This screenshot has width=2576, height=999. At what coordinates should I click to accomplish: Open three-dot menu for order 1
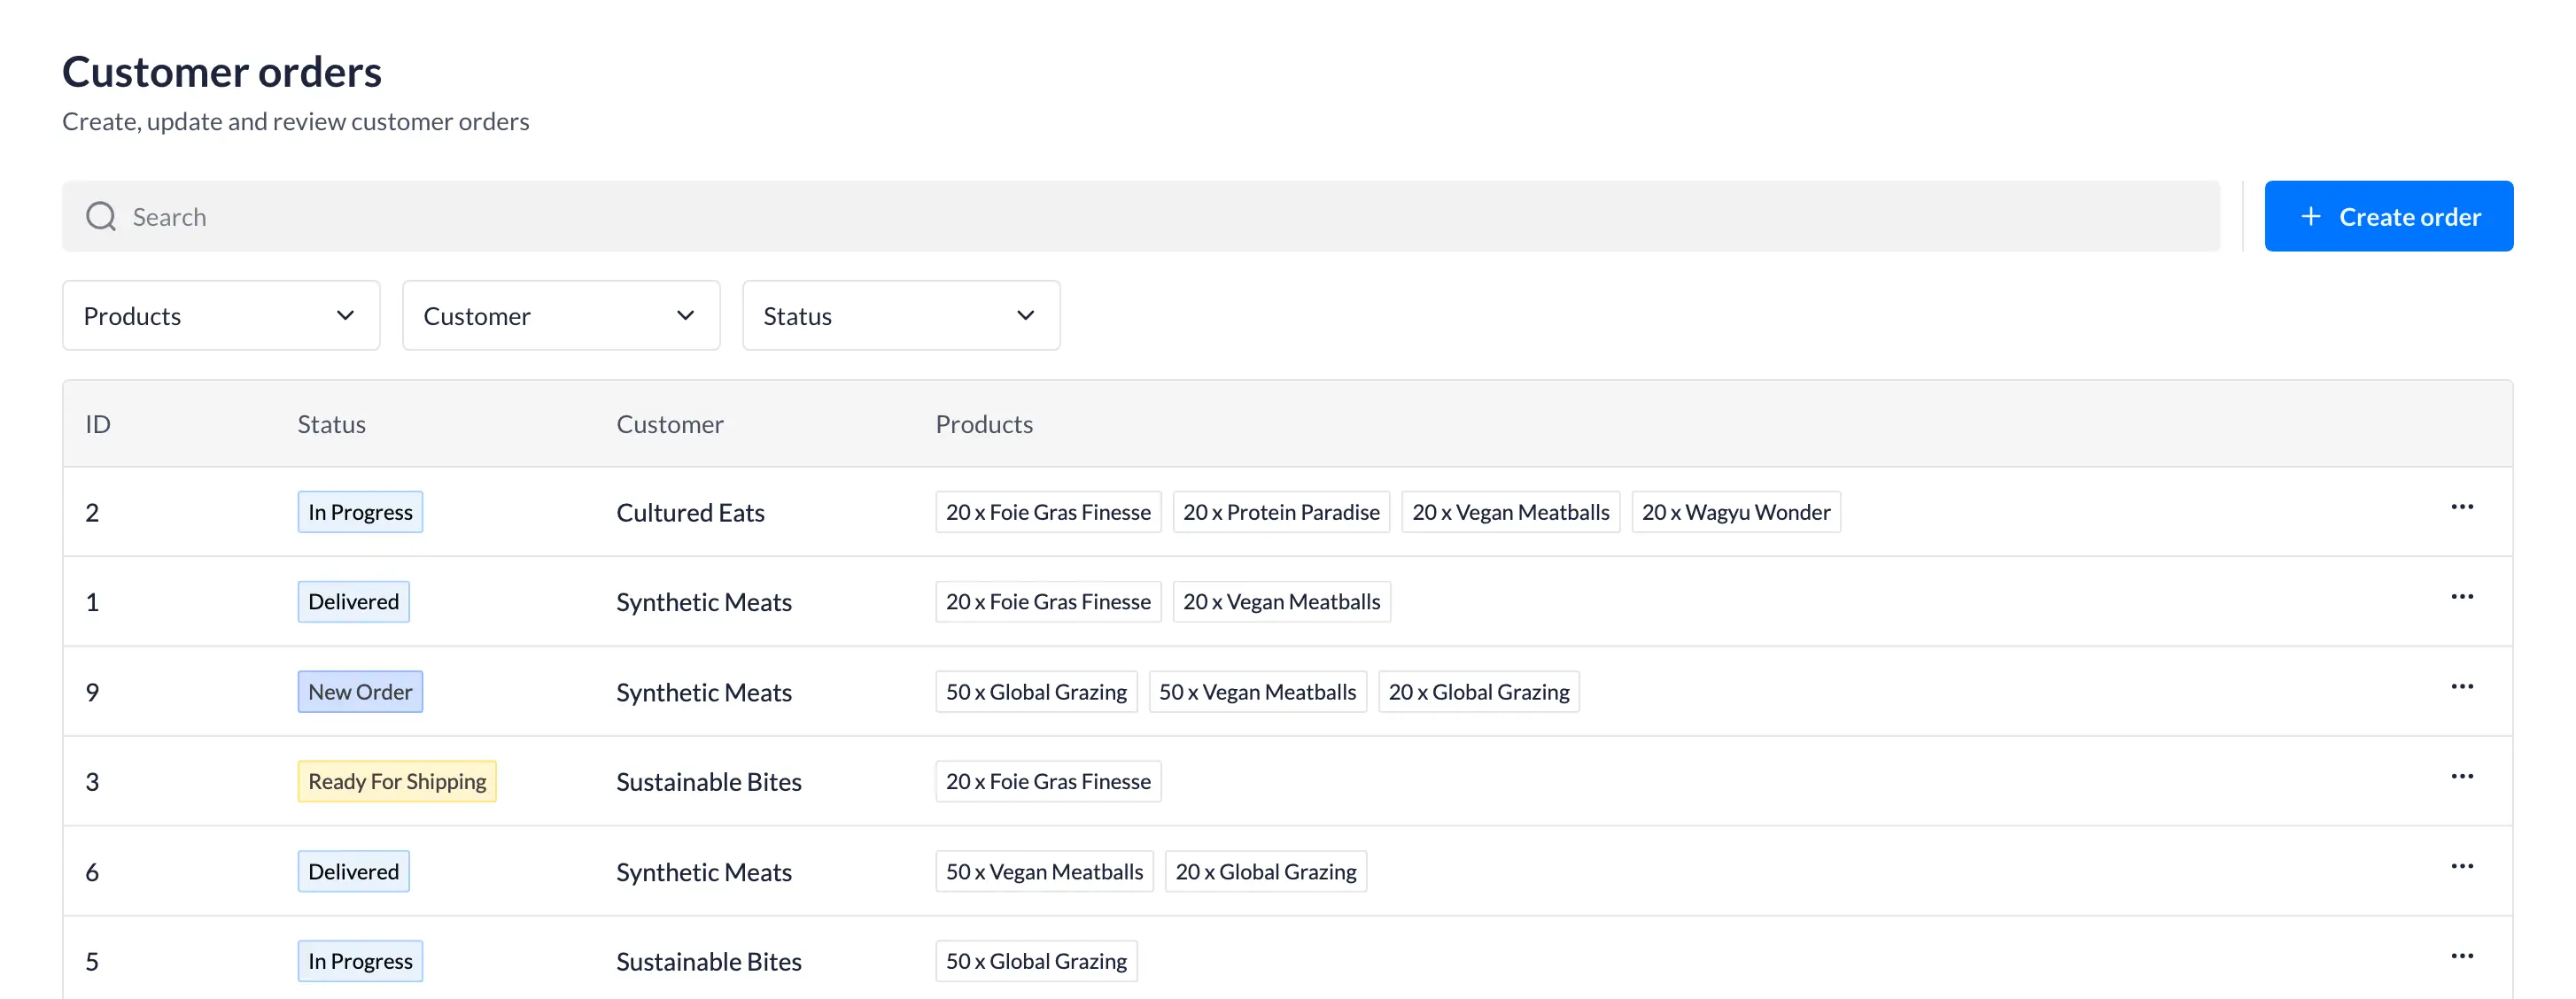[2461, 597]
